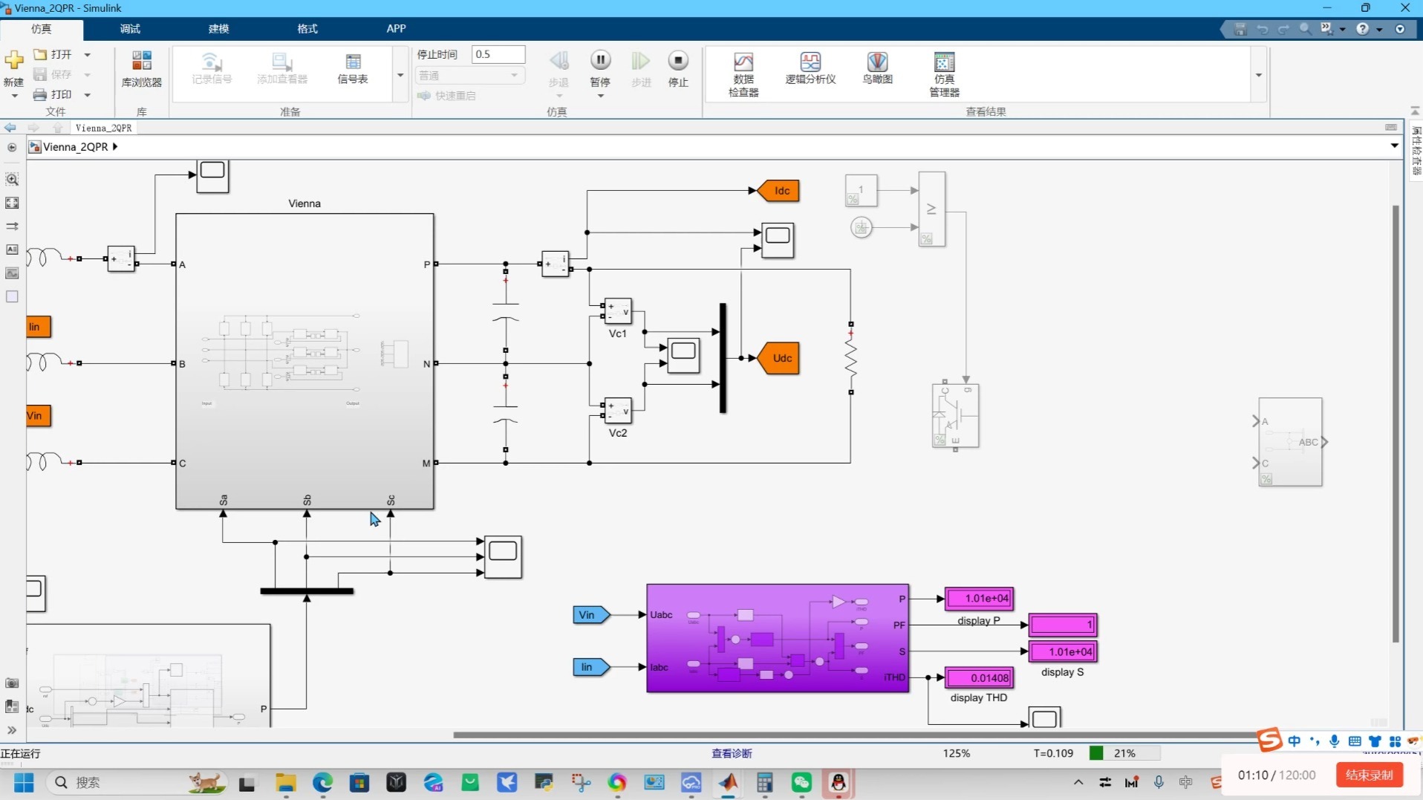The image size is (1423, 800).
Task: Click Fit to View in left palette
Action: coord(12,203)
